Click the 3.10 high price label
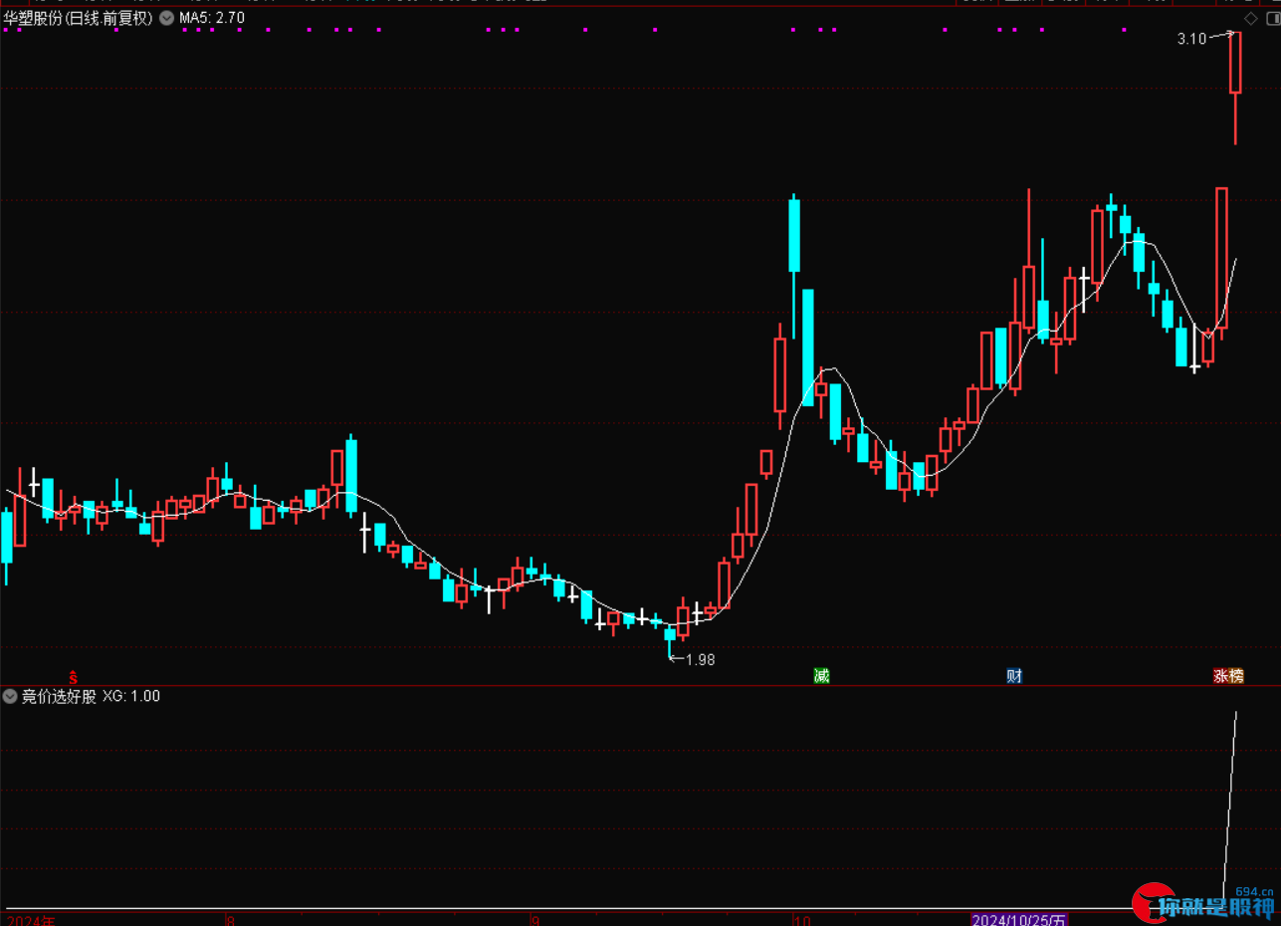Viewport: 1281px width, 926px height. coord(1191,39)
